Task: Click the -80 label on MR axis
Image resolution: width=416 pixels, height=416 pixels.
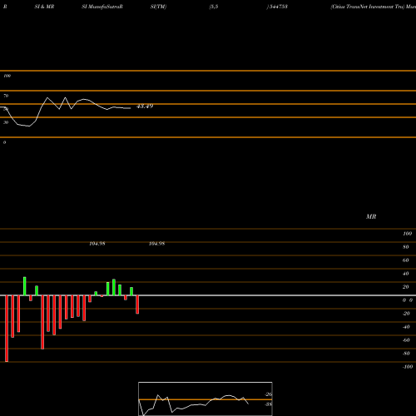Action: 406,354
